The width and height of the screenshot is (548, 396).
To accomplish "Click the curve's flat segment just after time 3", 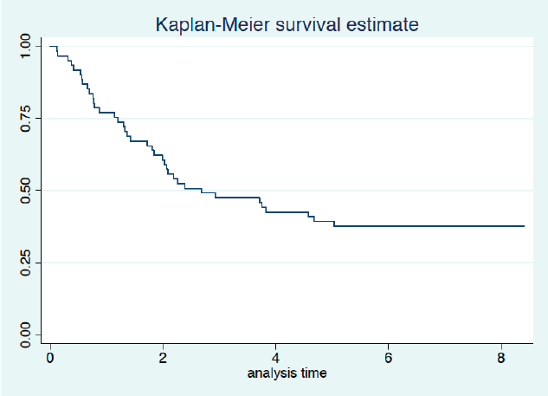I will (x=234, y=198).
